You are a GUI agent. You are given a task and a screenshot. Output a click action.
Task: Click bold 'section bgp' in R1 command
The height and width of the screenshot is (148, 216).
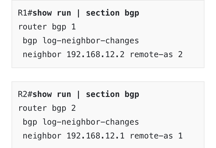pyautogui.click(x=113, y=14)
